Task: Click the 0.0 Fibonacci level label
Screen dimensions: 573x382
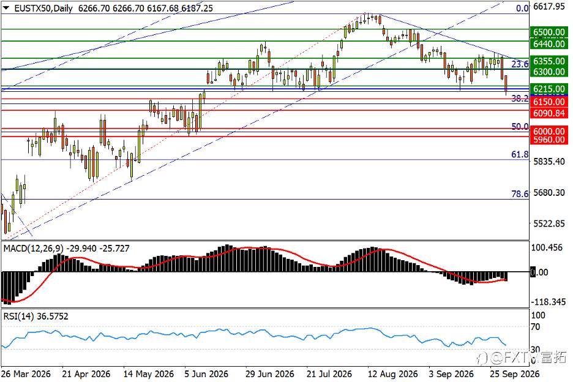Action: tap(522, 8)
